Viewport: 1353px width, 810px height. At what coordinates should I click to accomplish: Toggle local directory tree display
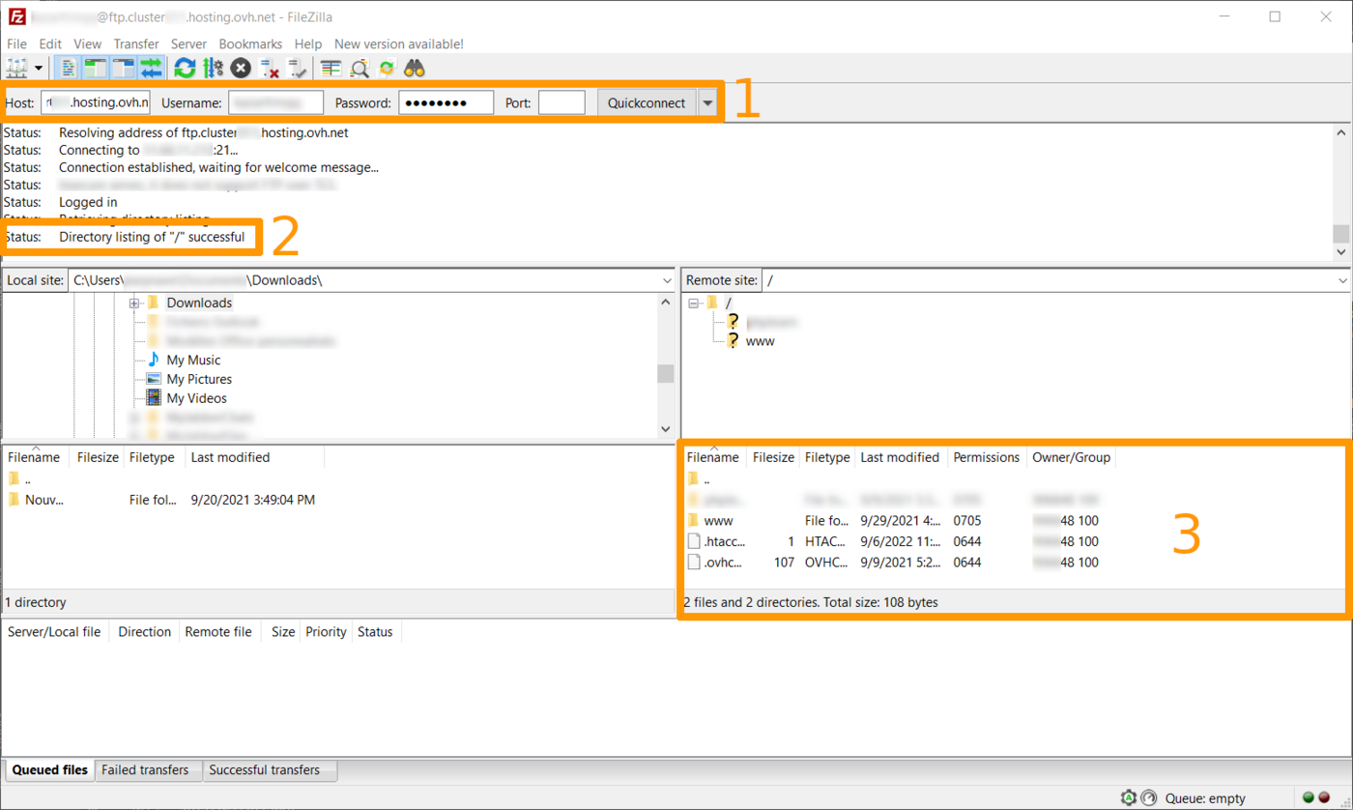coord(96,68)
